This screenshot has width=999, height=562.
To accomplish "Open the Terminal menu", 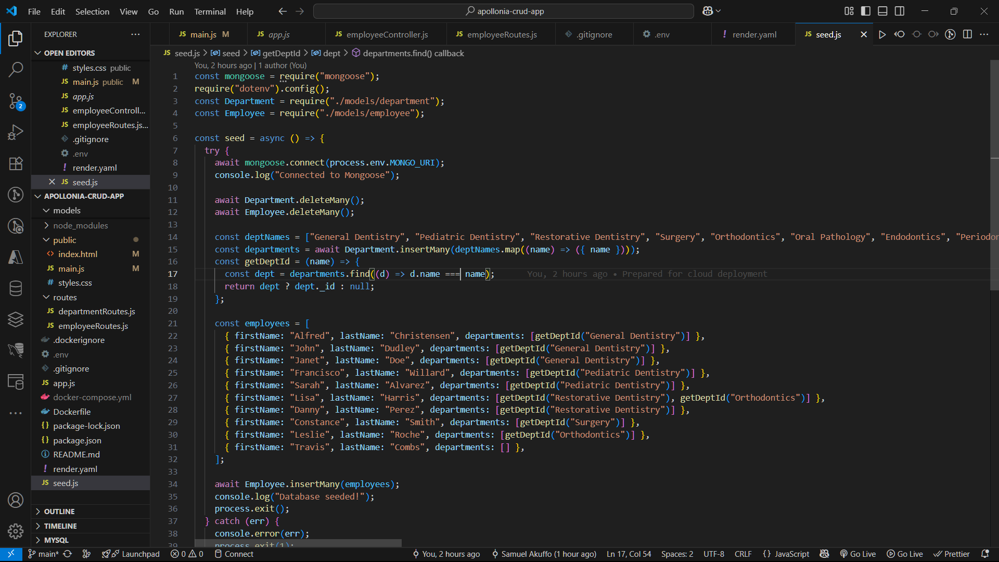I will click(x=210, y=11).
